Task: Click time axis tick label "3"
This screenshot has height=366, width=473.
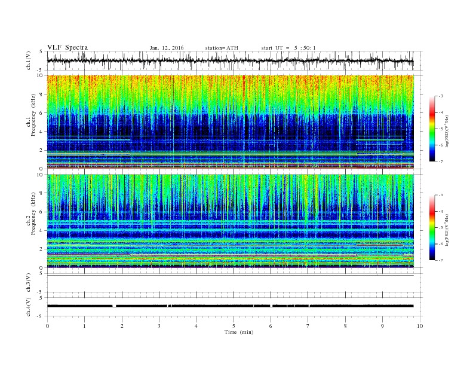Action: (x=159, y=326)
